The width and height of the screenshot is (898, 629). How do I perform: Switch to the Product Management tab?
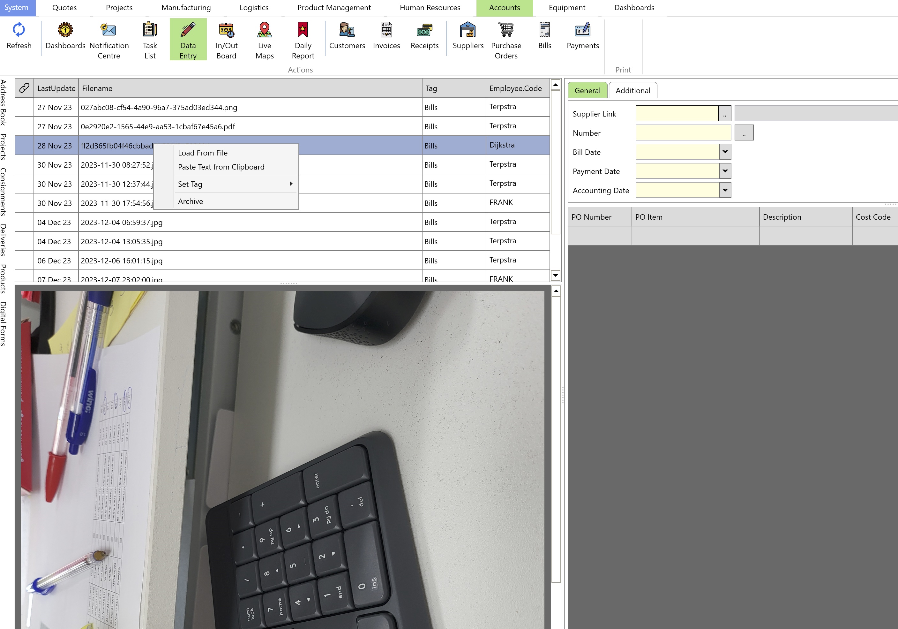point(334,7)
